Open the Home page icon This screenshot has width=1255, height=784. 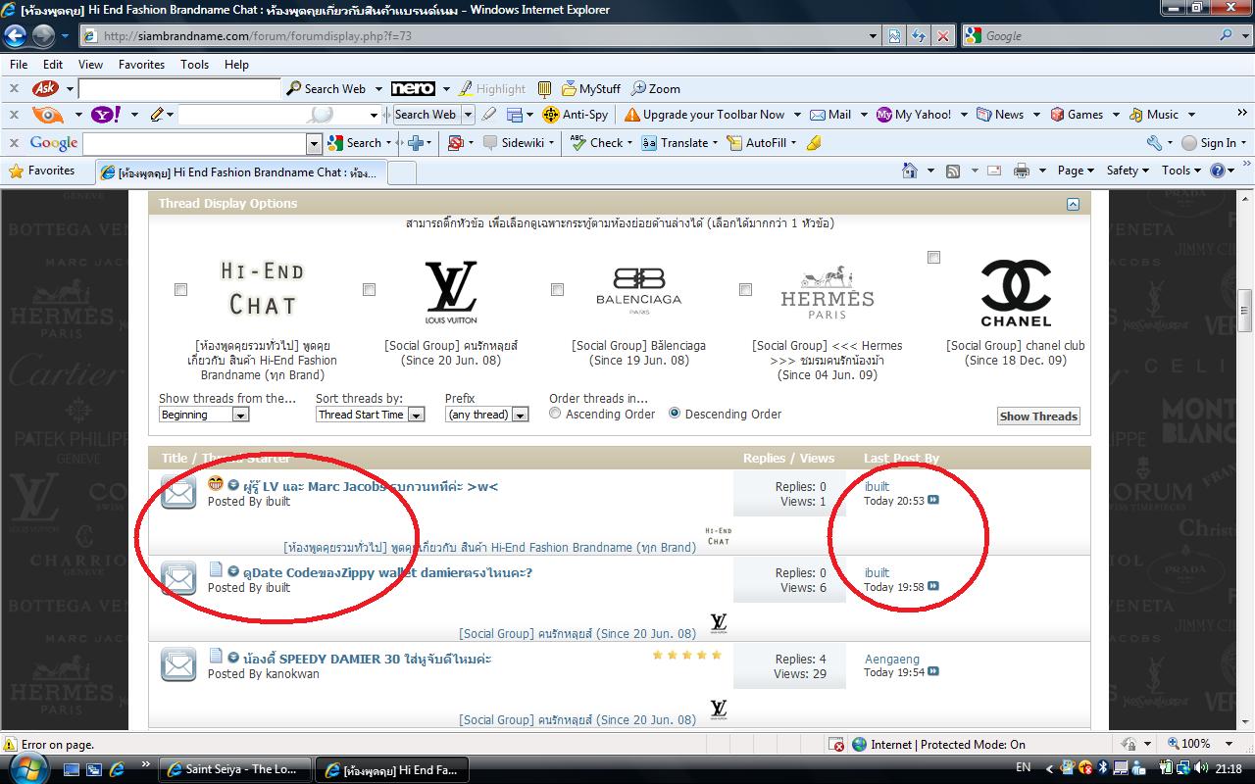(x=910, y=171)
